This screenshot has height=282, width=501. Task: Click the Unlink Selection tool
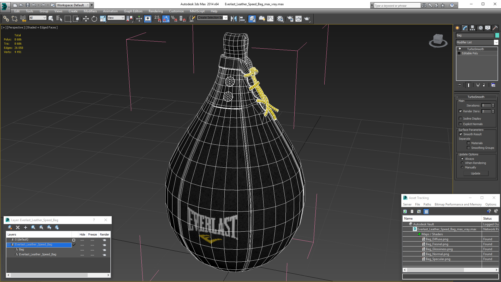pos(14,19)
